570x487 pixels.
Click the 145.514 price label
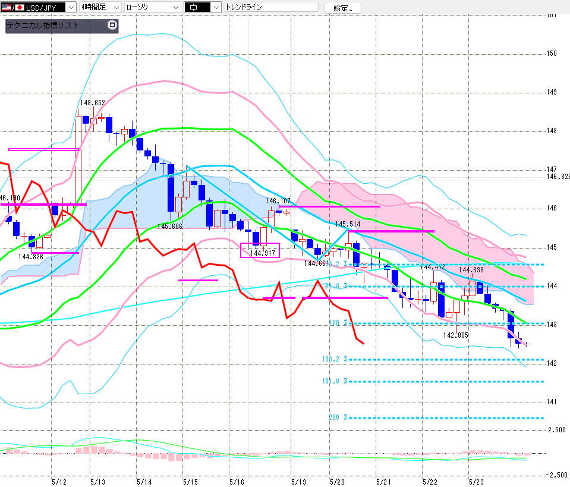(x=348, y=224)
